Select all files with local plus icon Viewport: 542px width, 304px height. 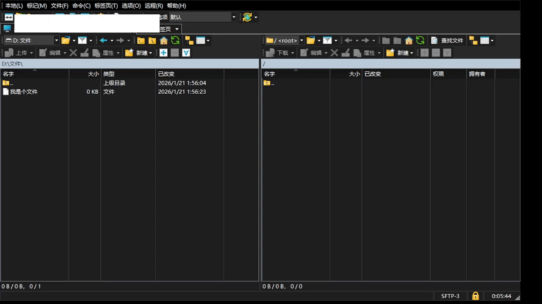pyautogui.click(x=163, y=53)
